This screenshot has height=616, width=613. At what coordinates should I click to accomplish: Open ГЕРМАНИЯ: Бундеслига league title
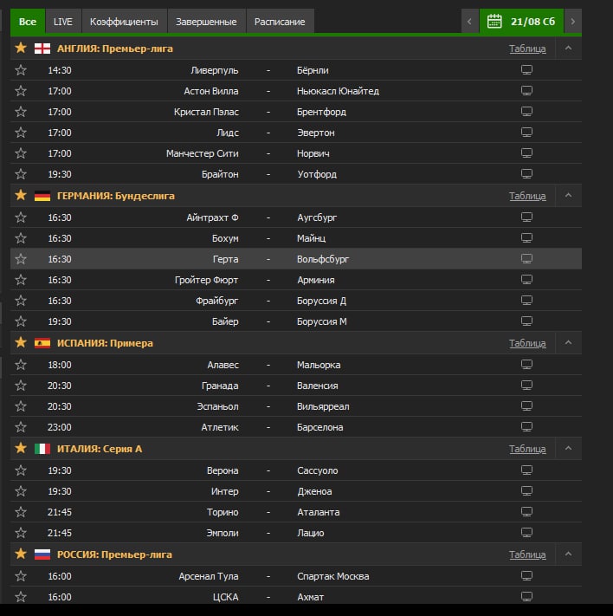tap(116, 196)
